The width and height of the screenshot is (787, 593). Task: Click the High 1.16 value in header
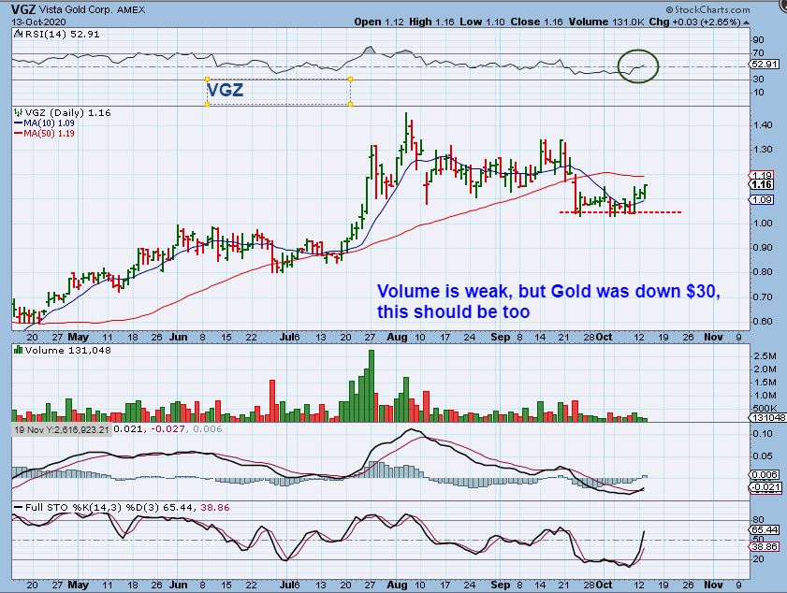coord(431,22)
